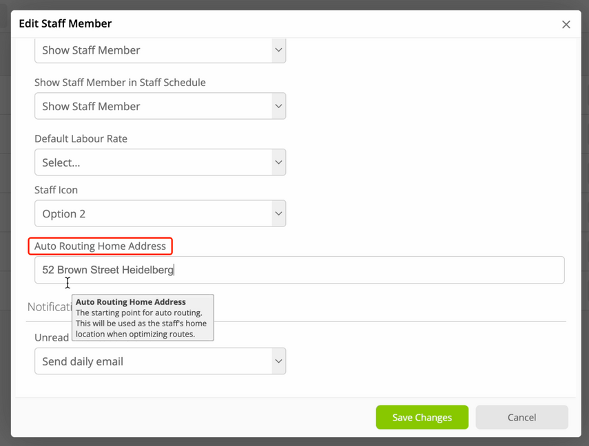The height and width of the screenshot is (446, 589).
Task: Cancel editing the staff member
Action: [x=521, y=417]
